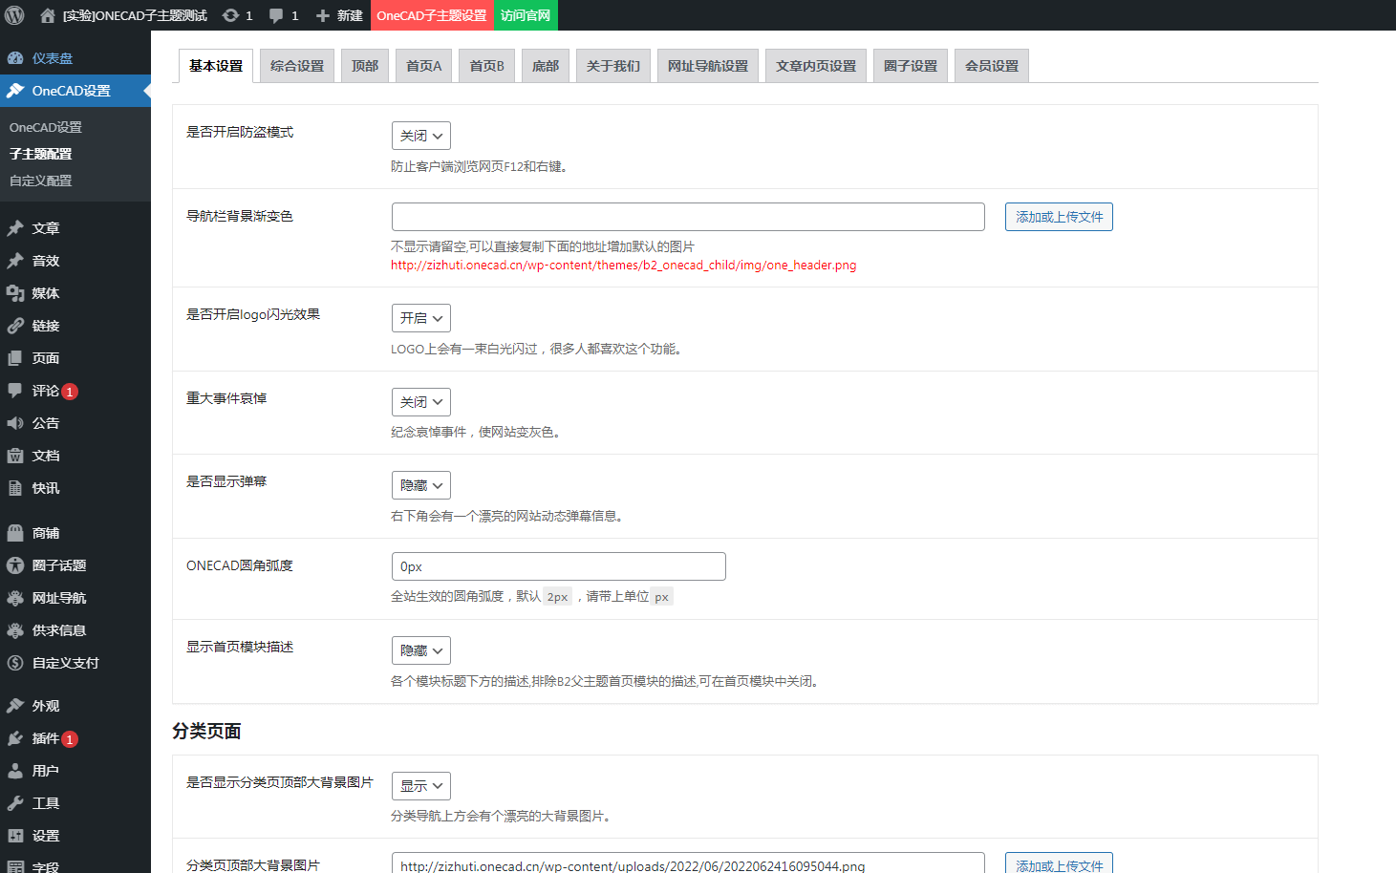Click the 分类页顶部大背景图片 URL field
Image resolution: width=1396 pixels, height=873 pixels.
[688, 864]
